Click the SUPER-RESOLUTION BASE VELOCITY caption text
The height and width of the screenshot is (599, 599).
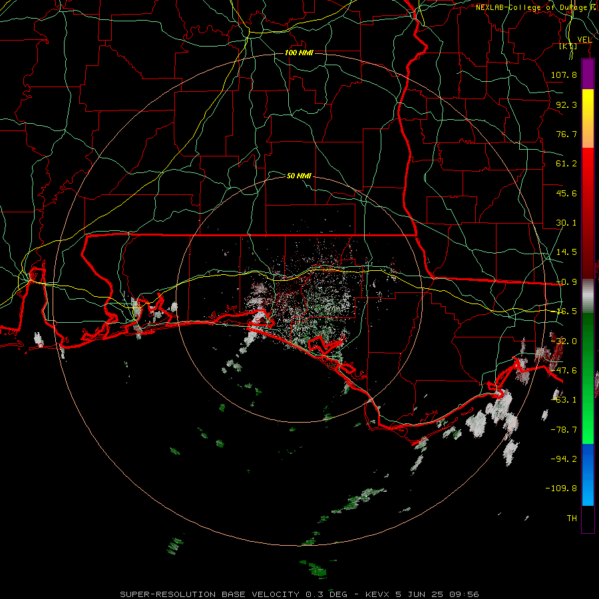(x=210, y=594)
